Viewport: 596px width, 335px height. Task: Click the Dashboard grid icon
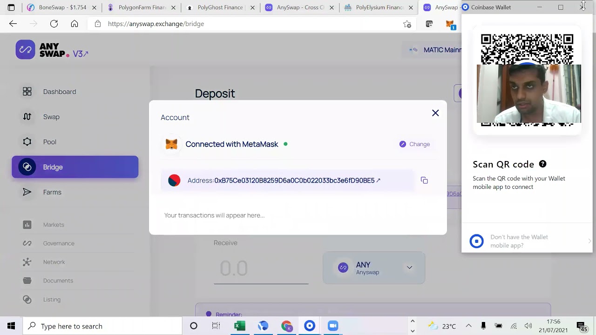click(27, 92)
